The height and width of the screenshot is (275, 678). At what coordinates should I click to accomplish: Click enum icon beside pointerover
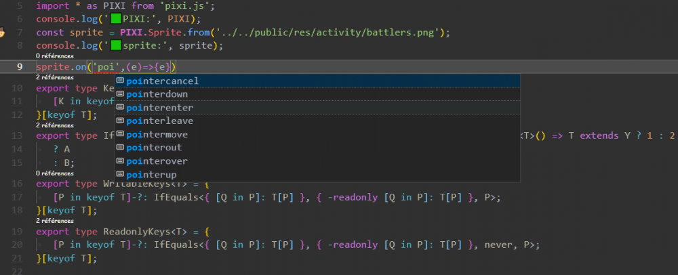click(x=120, y=161)
